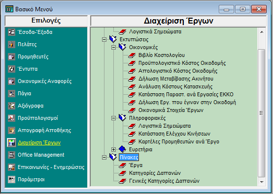This screenshot has height=194, width=273.
Task: Open the Απογραφή Αποθήκης option label
Action: 44,130
